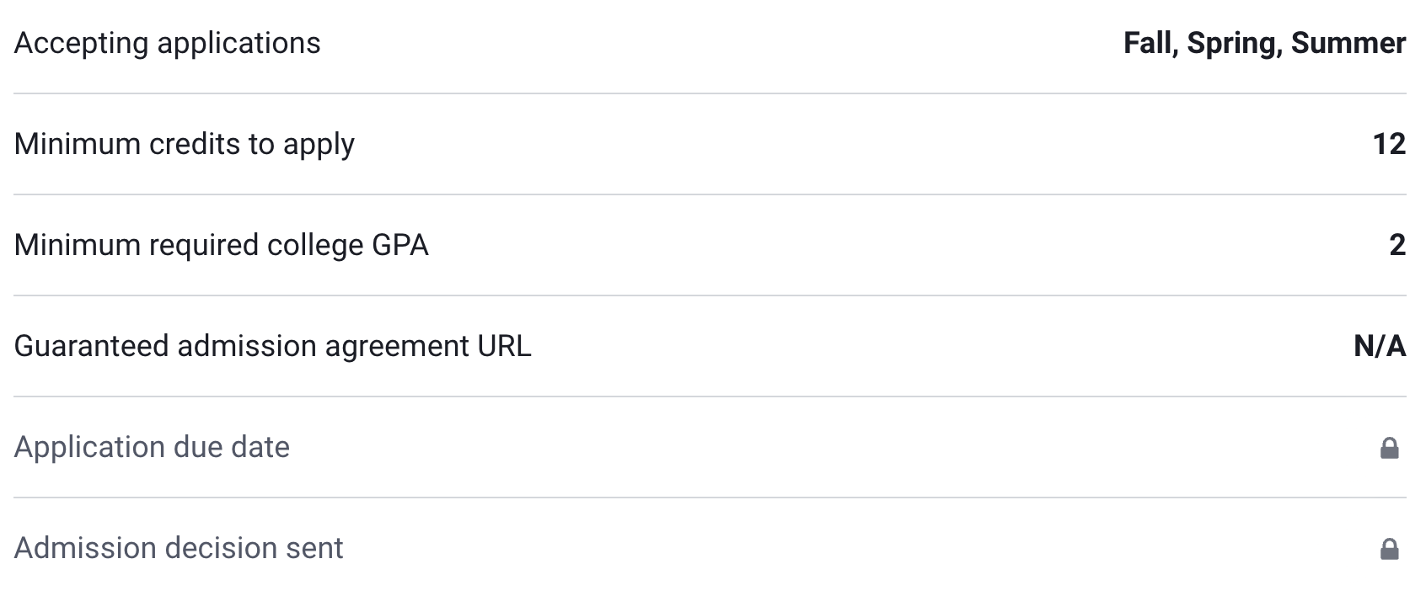This screenshot has width=1426, height=596.
Task: Click the divider line below Minimum credits row
Action: point(710,194)
